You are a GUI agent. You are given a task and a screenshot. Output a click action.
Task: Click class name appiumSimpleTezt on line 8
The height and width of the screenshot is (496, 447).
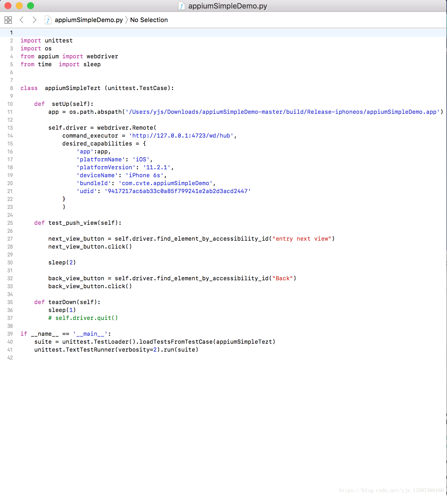[x=73, y=88]
